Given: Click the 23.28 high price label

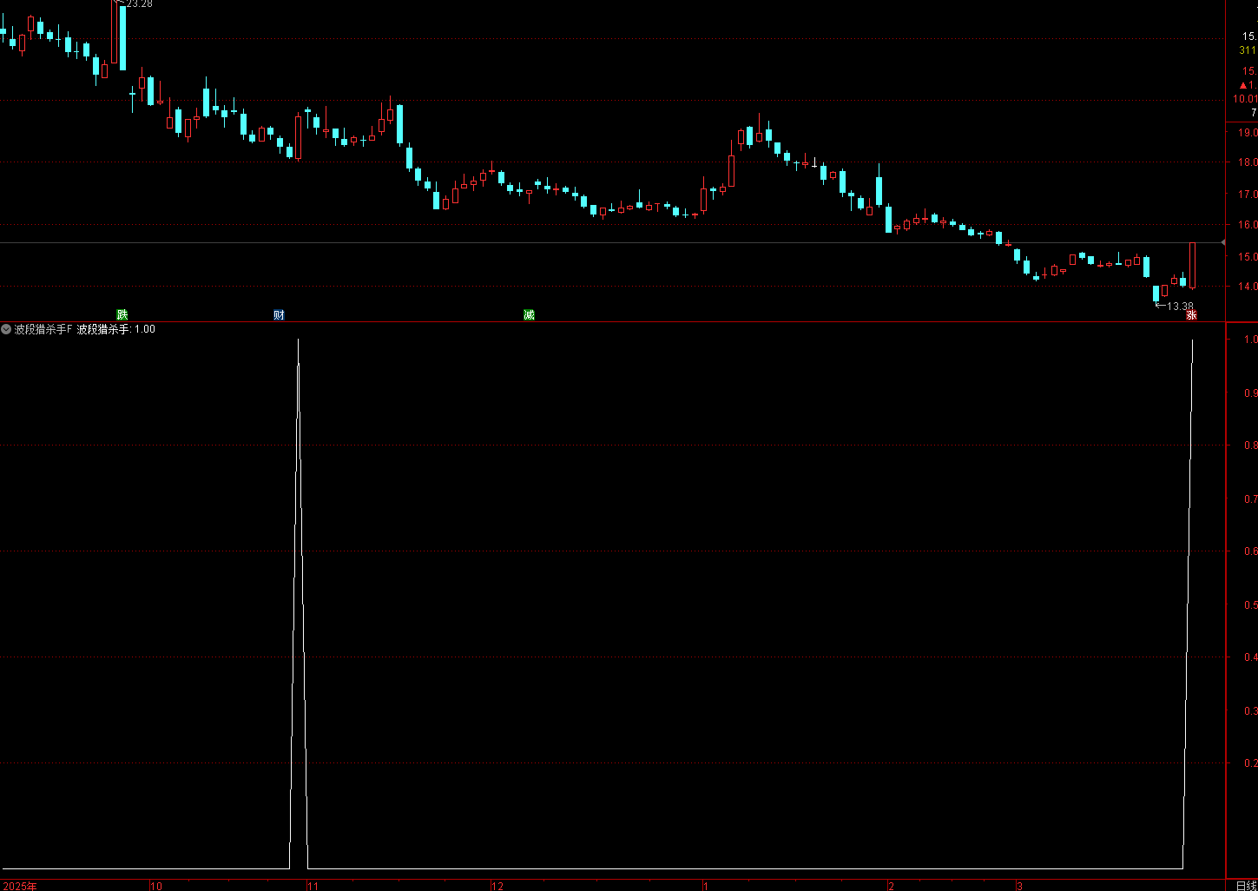Looking at the screenshot, I should 139,4.
